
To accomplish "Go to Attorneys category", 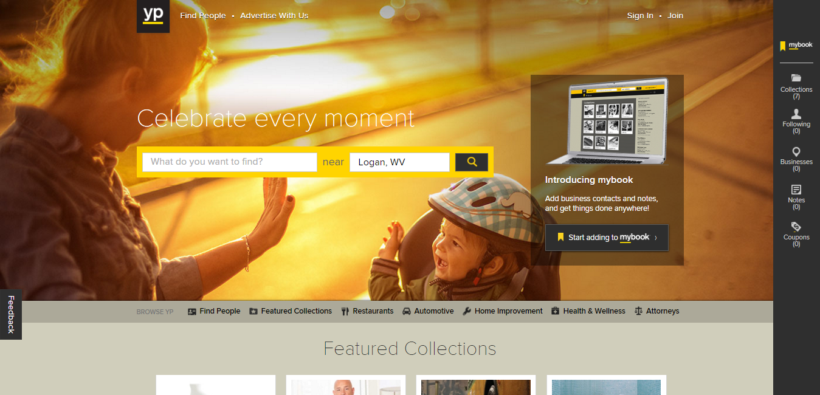I will click(x=656, y=311).
